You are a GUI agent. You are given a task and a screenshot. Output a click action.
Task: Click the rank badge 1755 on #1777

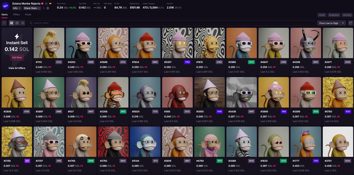[x=316, y=161]
